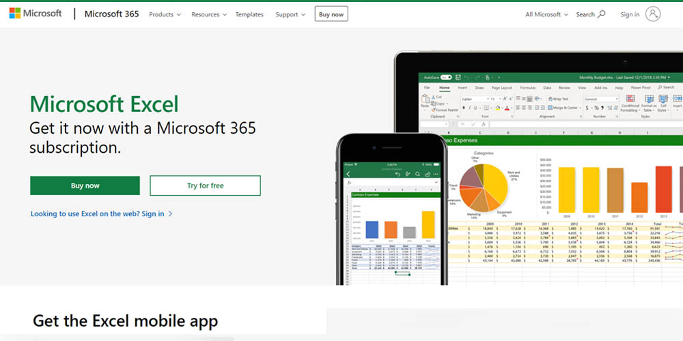Screen dimensions: 683x341
Task: Click back arrow in phone Excel app
Action: tap(348, 174)
